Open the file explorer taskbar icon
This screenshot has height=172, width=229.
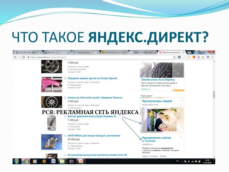click(x=62, y=161)
